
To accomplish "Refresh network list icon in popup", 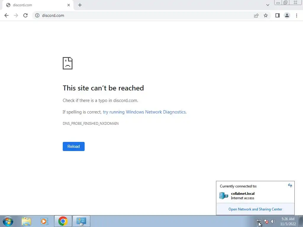I will [x=290, y=185].
